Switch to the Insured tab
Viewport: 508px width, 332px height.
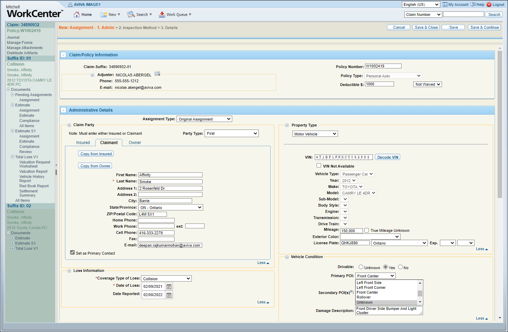click(83, 143)
